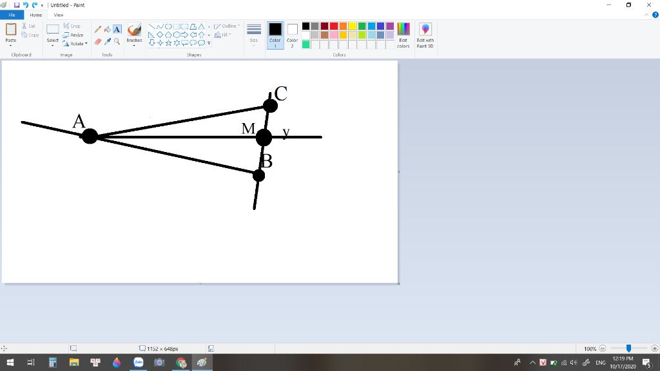This screenshot has width=660, height=371.
Task: Select the Text tool
Action: click(x=117, y=29)
